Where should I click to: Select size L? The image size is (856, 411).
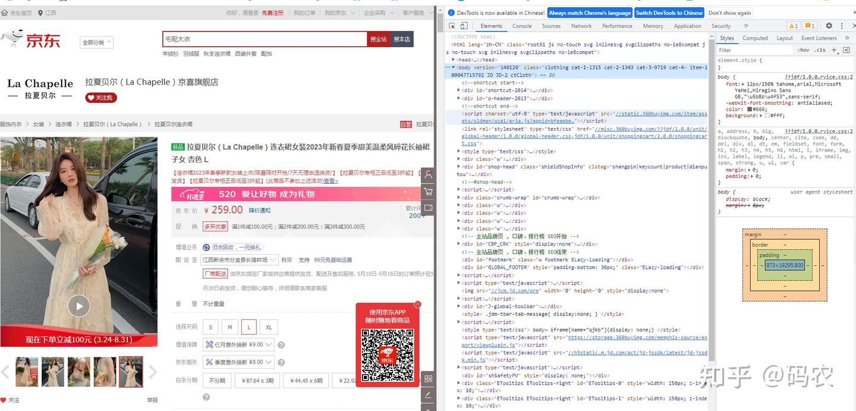click(249, 327)
